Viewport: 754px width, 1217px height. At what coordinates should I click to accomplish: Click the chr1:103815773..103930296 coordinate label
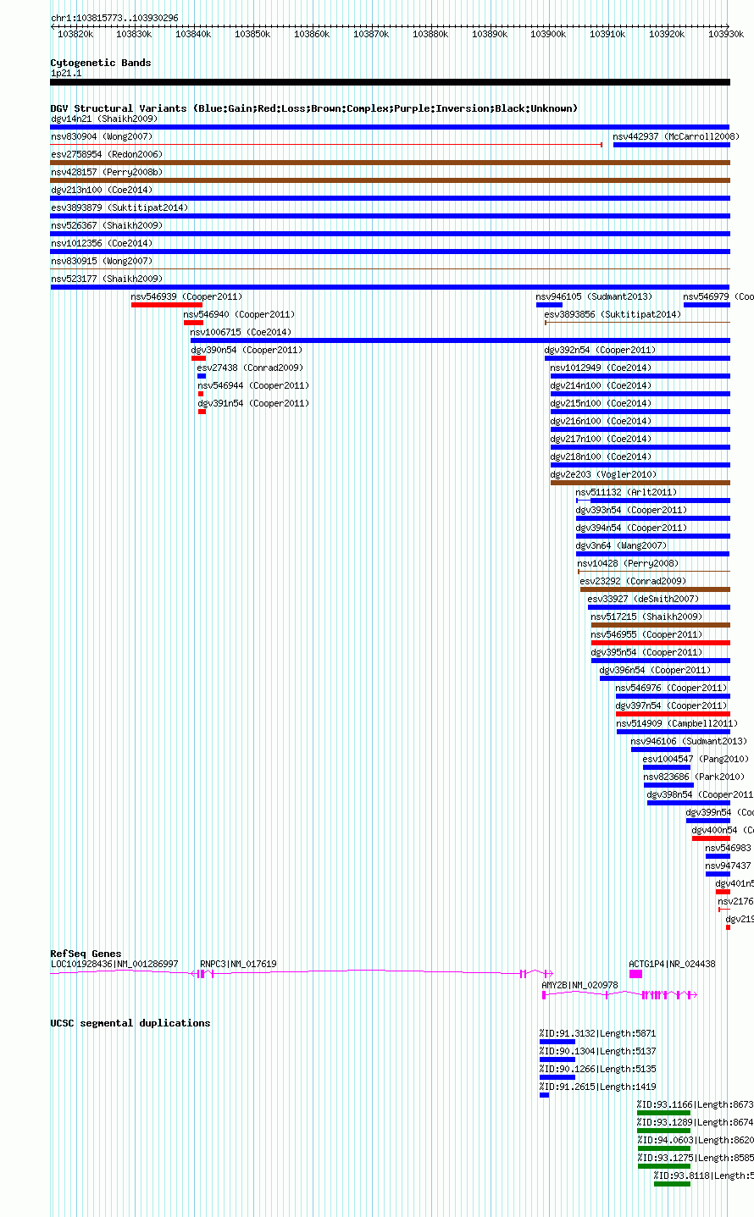(x=114, y=18)
